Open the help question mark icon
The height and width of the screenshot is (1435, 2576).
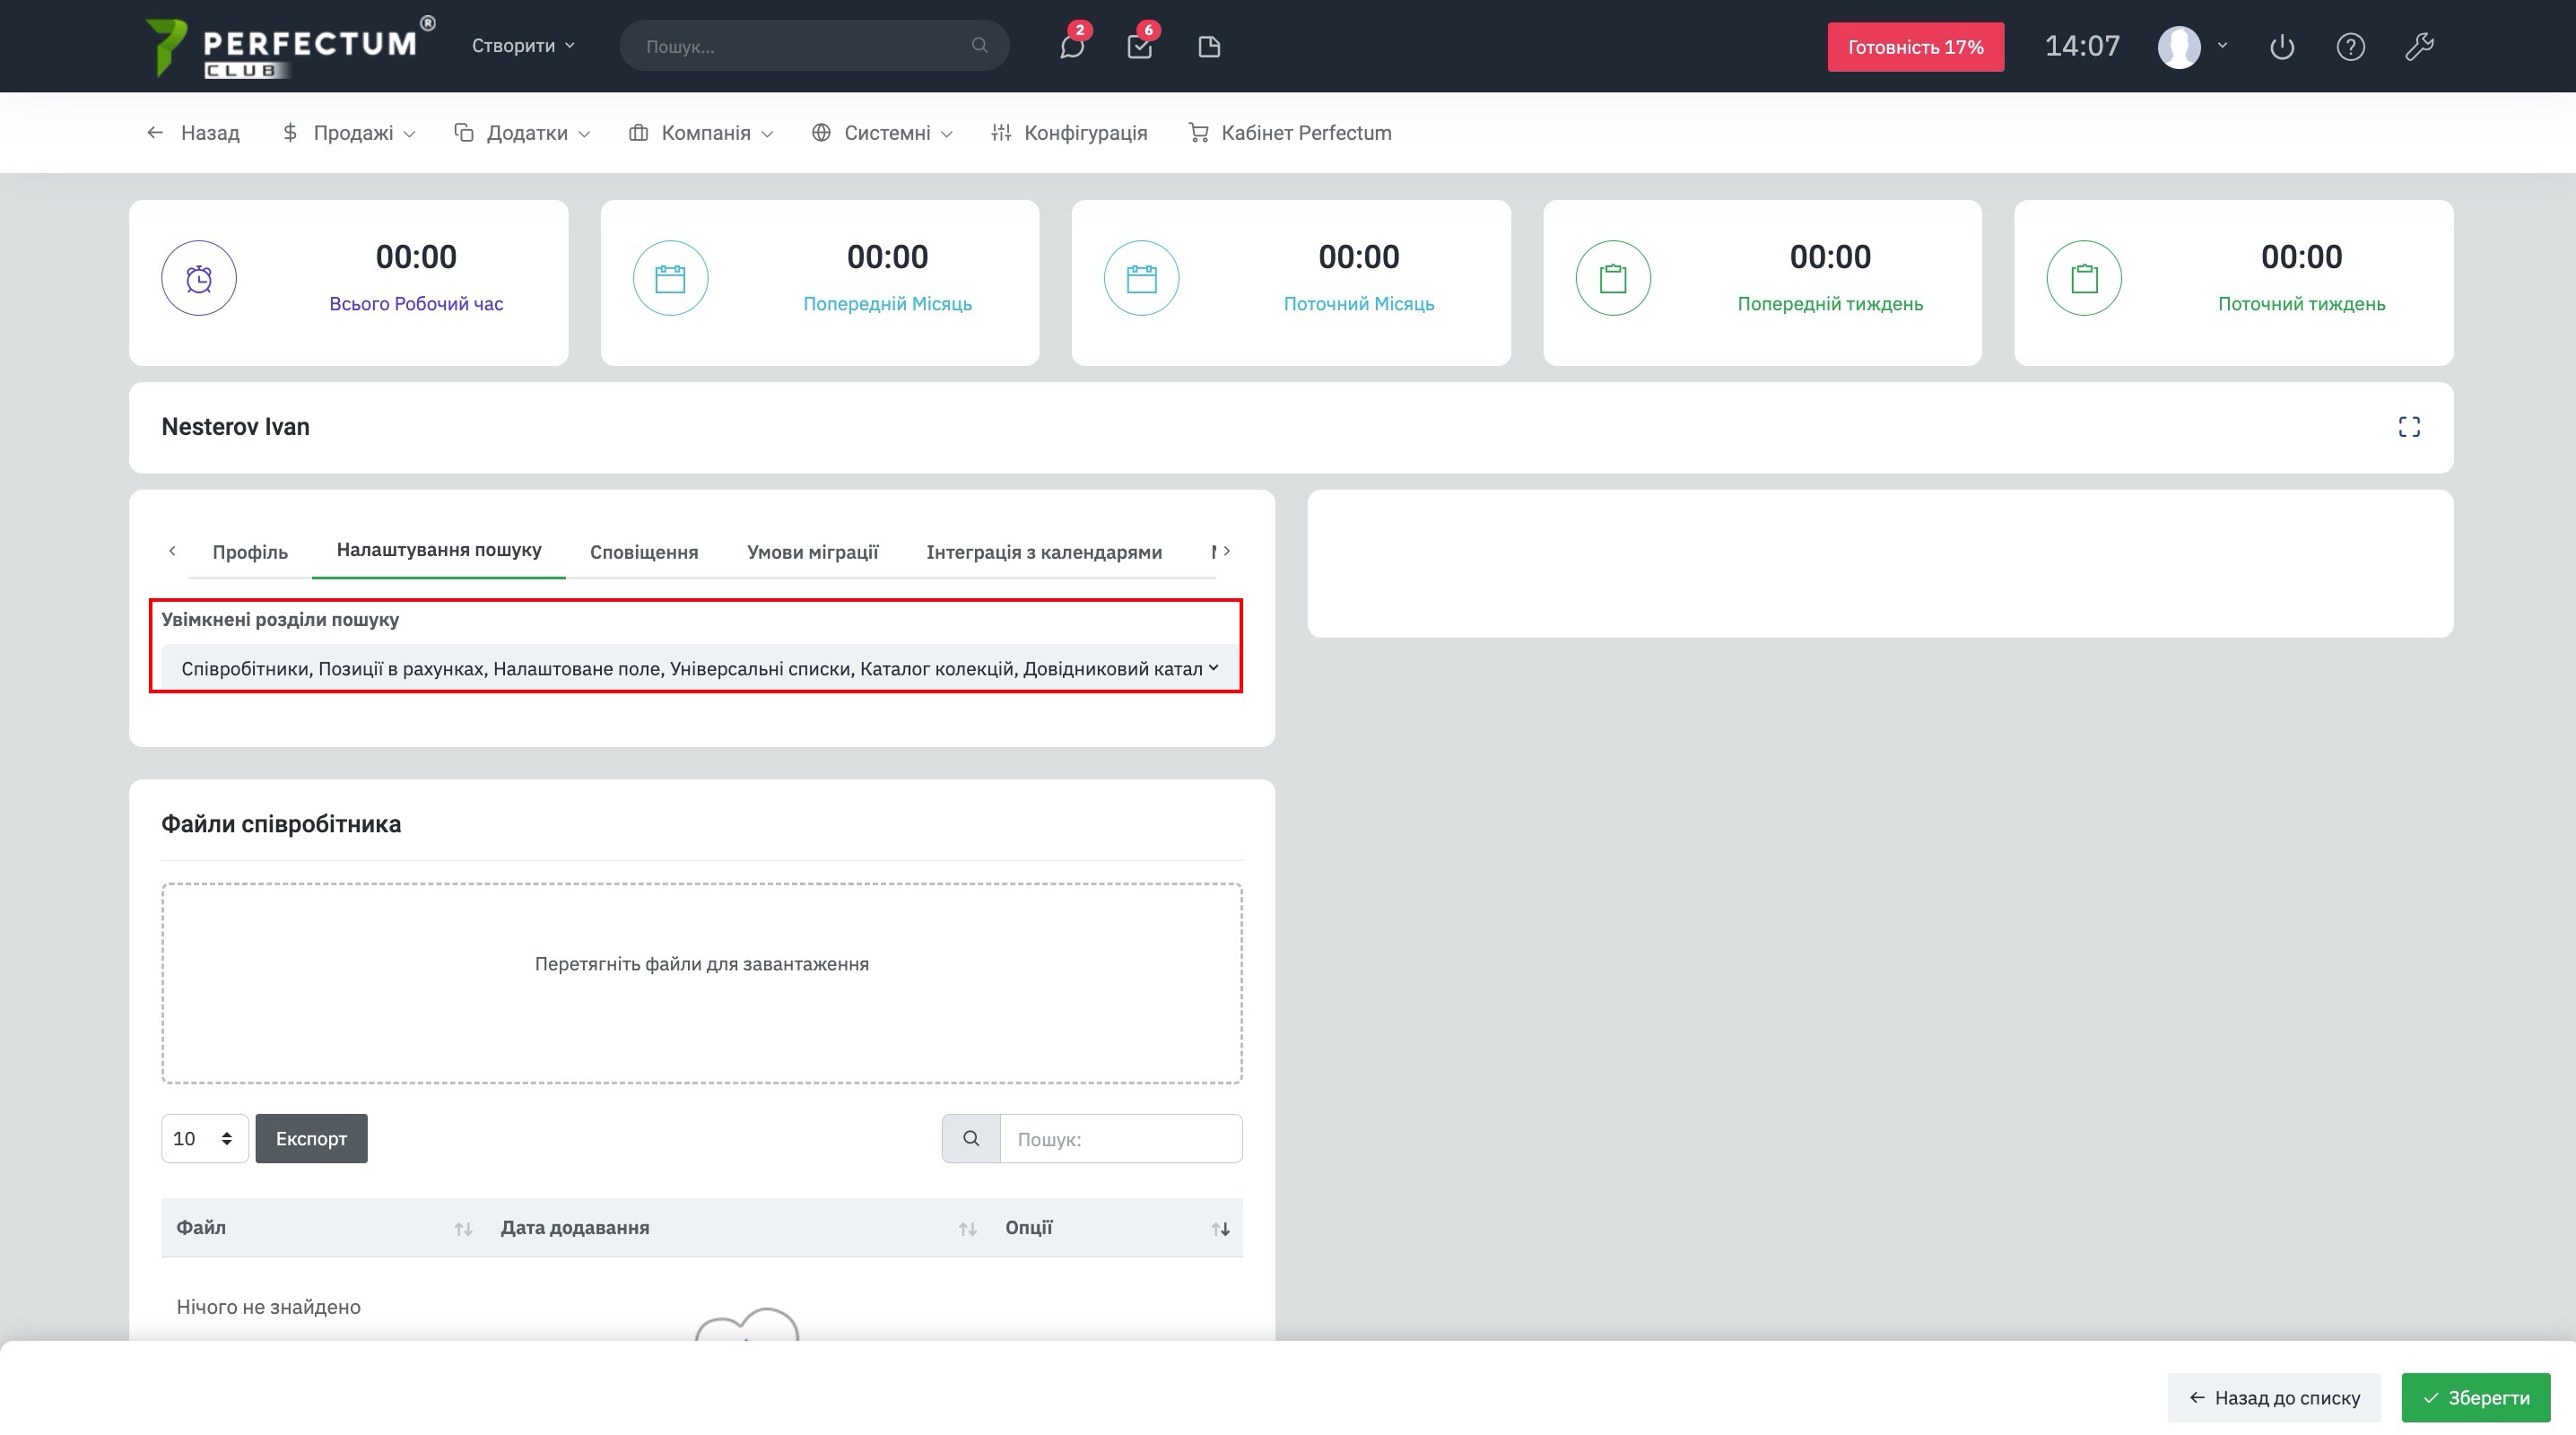2350,46
